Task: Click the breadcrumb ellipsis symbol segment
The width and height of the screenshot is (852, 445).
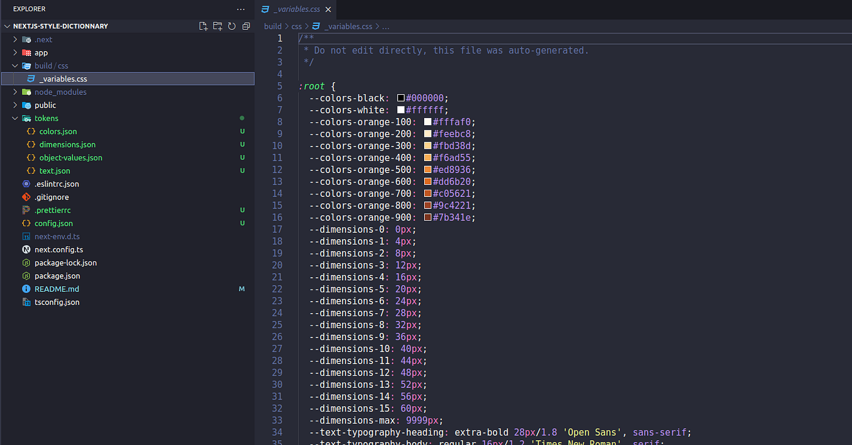Action: (386, 27)
